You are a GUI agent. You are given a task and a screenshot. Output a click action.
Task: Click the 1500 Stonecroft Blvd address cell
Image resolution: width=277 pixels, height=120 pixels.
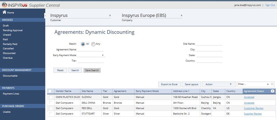coord(186,108)
